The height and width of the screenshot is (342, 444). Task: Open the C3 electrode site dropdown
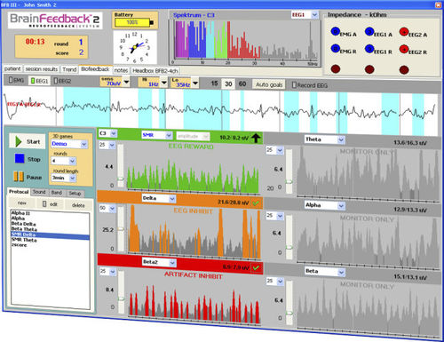pyautogui.click(x=114, y=133)
